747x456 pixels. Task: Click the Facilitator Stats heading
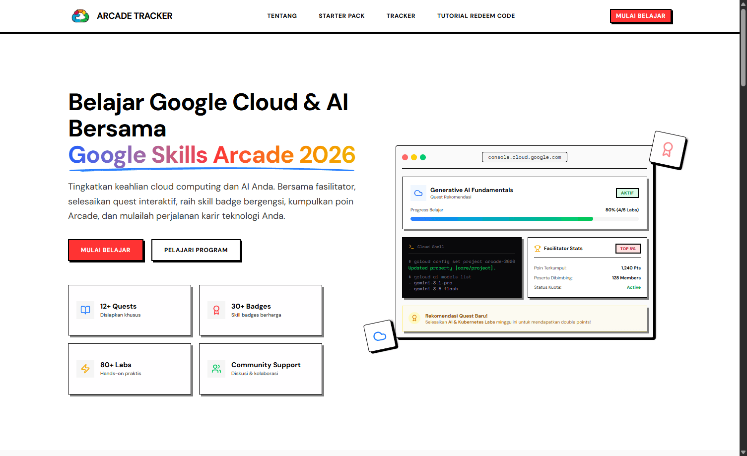click(563, 249)
